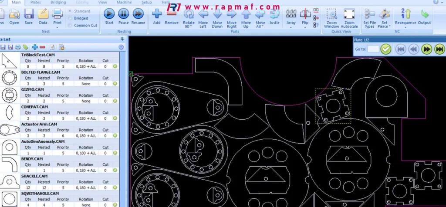Screen dimensions: 446x207
Task: Toggle green check for Actuator Arm.CAM row
Action: (115, 135)
